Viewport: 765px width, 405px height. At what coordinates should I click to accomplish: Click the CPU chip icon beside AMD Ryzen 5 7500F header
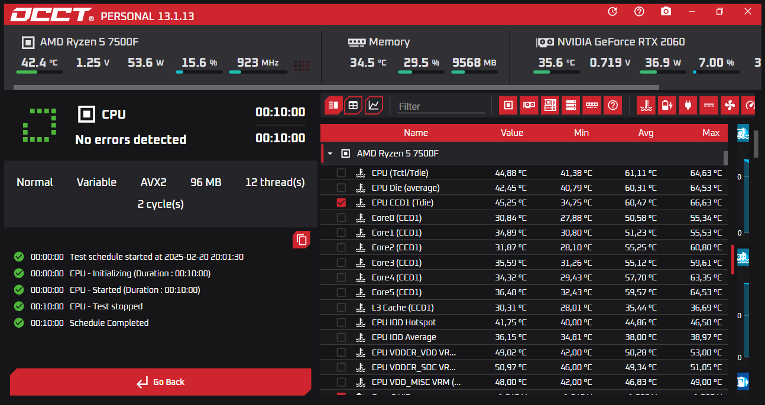28,43
